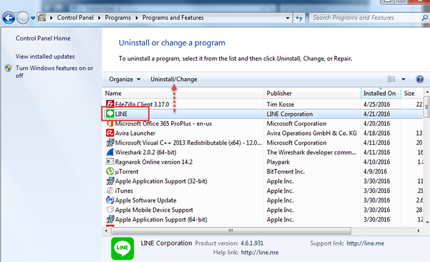
Task: Click Programs and Features breadcrumb
Action: coord(173,18)
